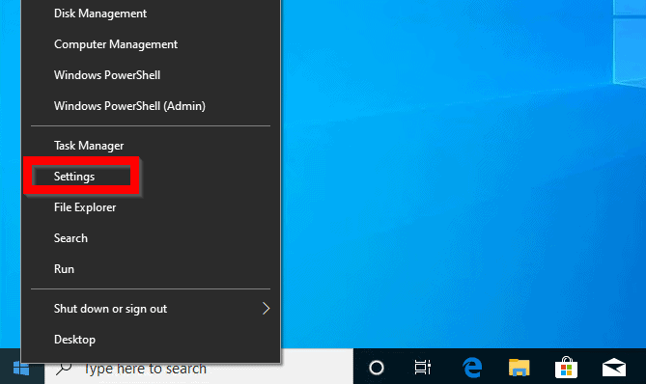The height and width of the screenshot is (384, 646).
Task: Open File Explorer folder icon on taskbar
Action: pyautogui.click(x=519, y=368)
